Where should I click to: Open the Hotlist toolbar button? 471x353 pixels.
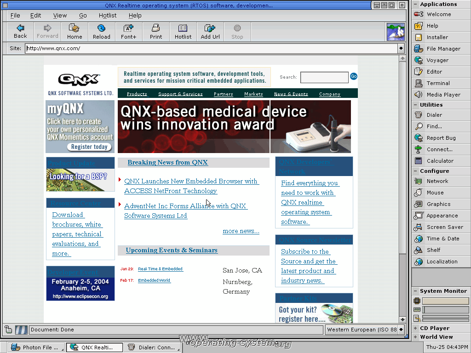(183, 32)
